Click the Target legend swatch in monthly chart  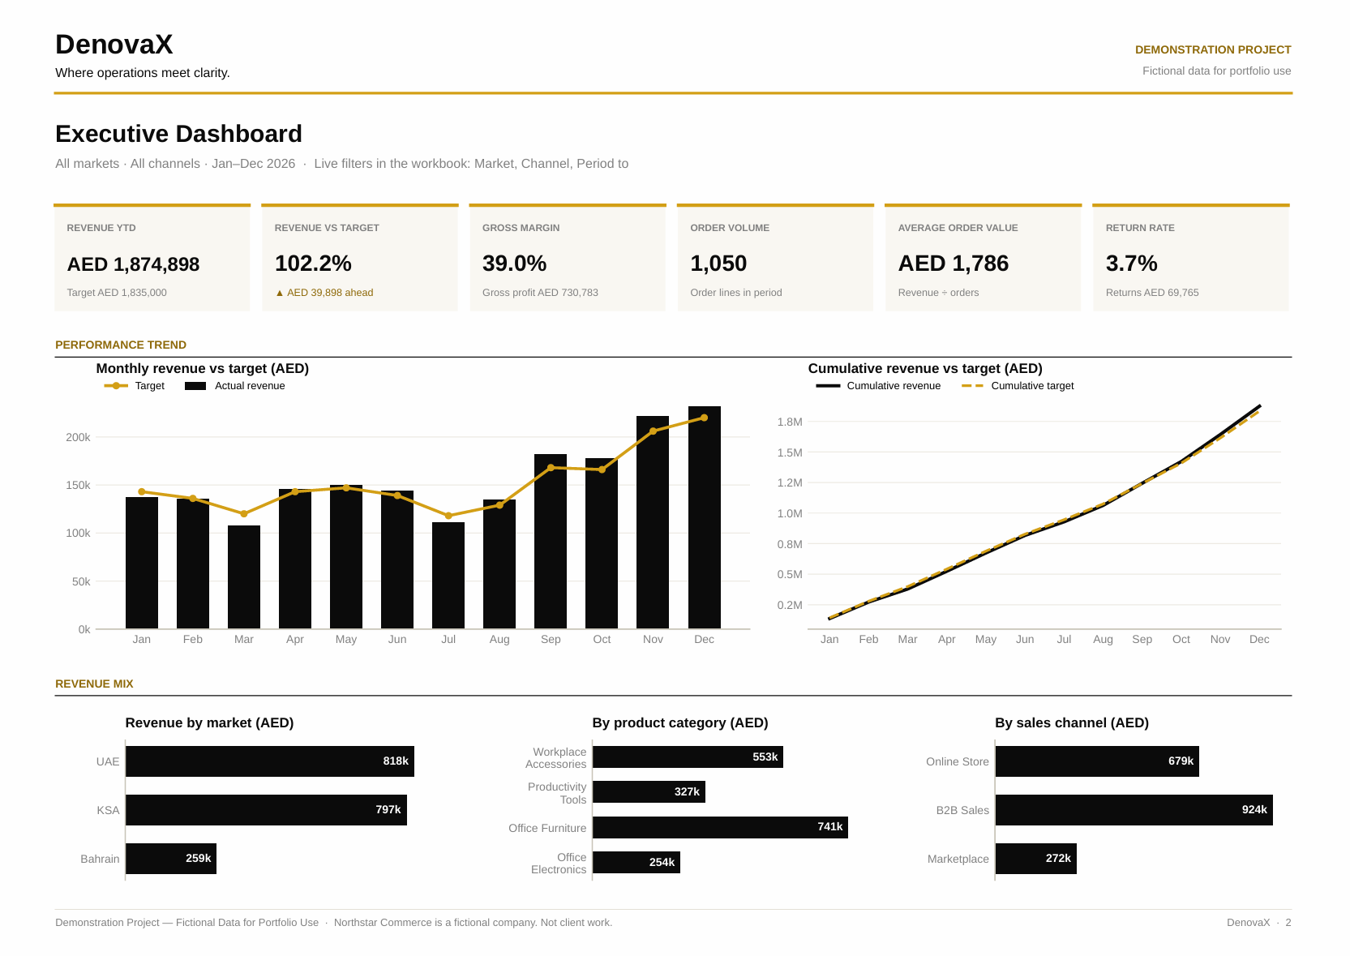(x=116, y=386)
